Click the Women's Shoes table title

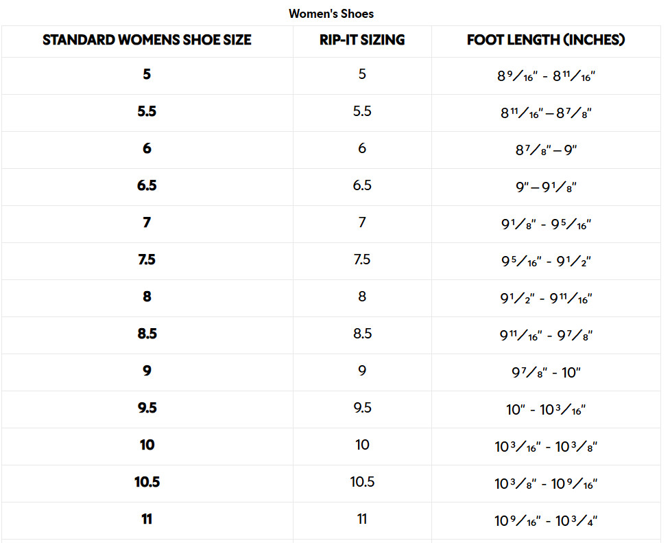click(x=331, y=14)
